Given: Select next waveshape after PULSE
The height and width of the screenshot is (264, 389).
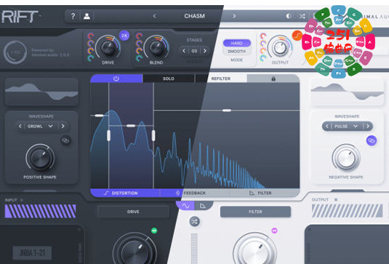Looking at the screenshot, I should click(368, 127).
